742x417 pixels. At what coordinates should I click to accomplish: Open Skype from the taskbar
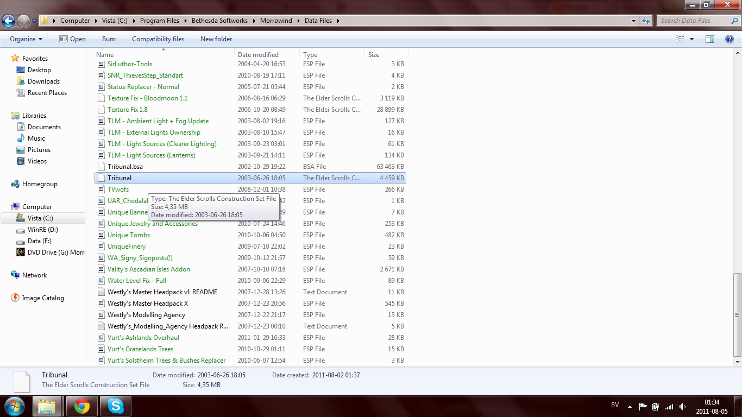115,406
